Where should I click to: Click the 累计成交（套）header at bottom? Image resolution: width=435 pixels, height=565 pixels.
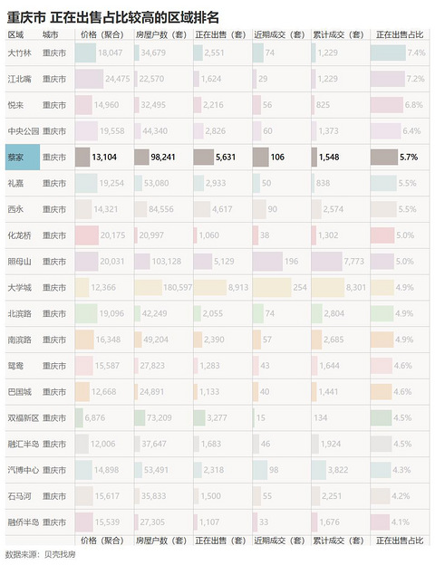point(338,541)
